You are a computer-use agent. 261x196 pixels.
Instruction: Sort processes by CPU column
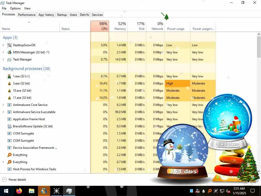pyautogui.click(x=100, y=26)
